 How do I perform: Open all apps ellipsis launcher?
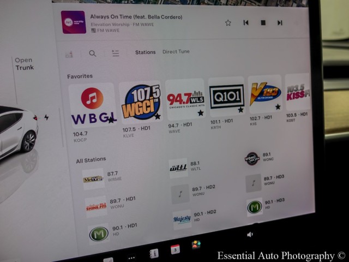point(131,258)
